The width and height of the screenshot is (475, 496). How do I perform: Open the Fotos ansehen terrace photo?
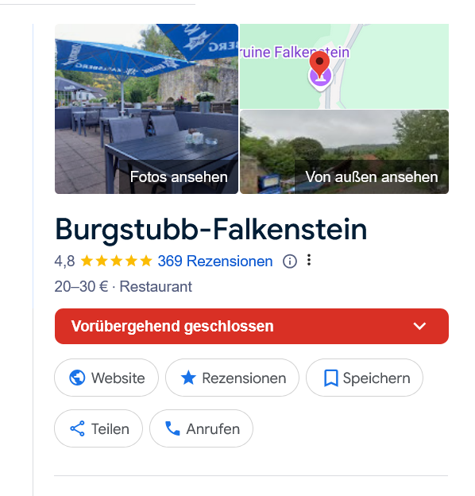click(147, 109)
